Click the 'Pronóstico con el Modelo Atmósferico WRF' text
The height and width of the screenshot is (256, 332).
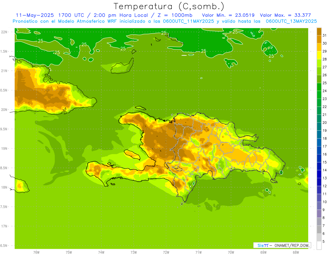[65, 21]
